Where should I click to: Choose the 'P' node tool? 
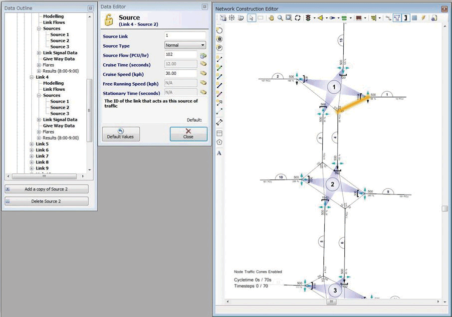pyautogui.click(x=220, y=48)
